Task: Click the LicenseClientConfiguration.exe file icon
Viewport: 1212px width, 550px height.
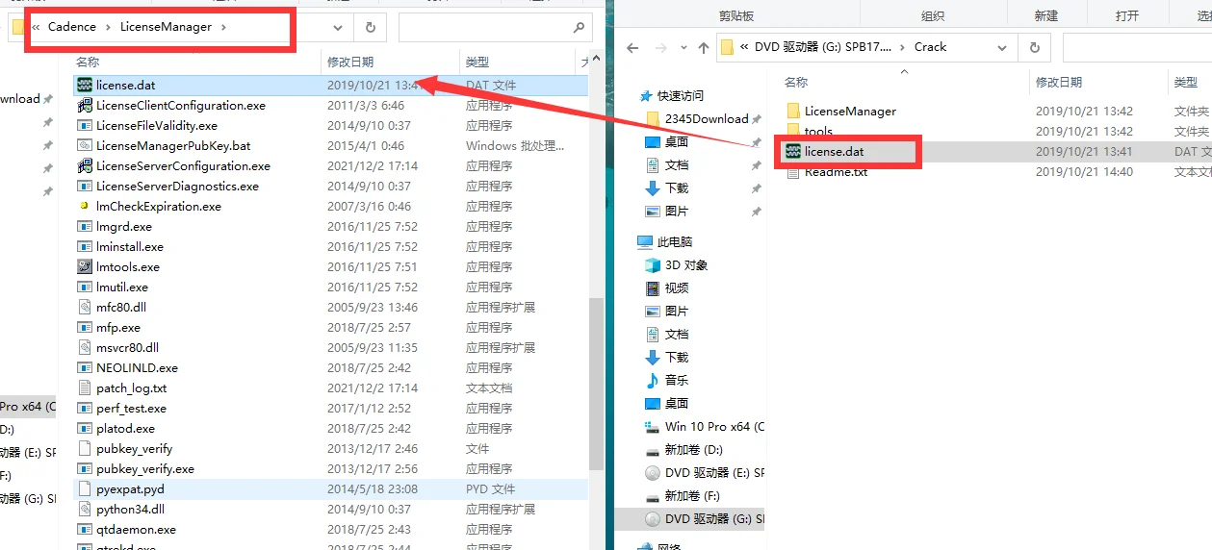Action: [85, 106]
